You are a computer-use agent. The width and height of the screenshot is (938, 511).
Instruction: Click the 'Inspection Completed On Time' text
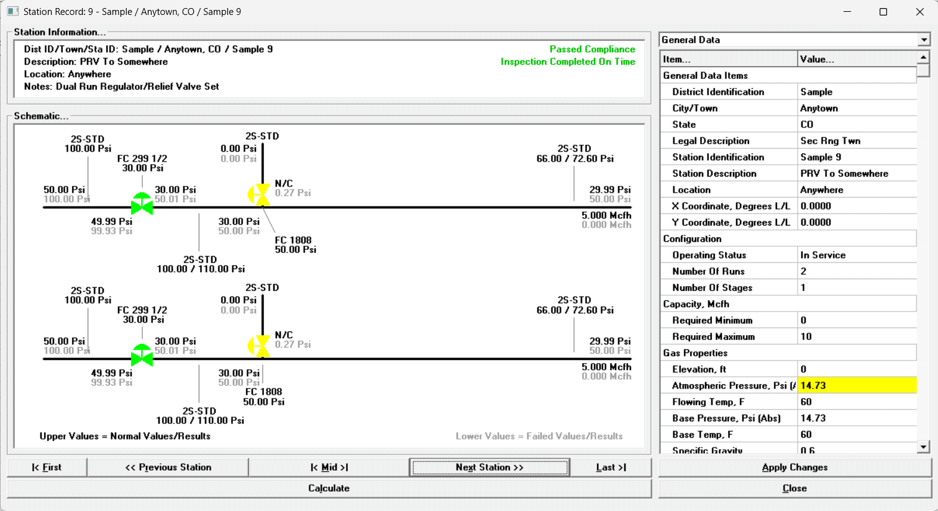tap(568, 62)
